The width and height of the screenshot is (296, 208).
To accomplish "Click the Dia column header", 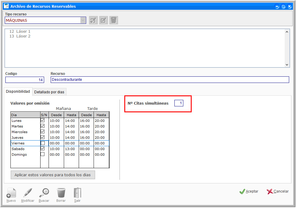I will (25, 115).
